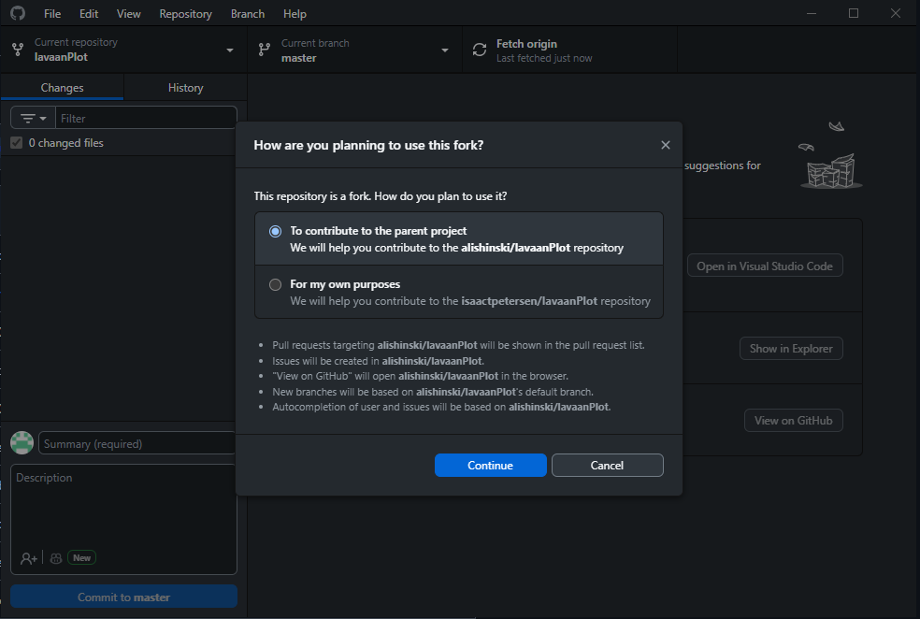Open the Repository menu

185,13
